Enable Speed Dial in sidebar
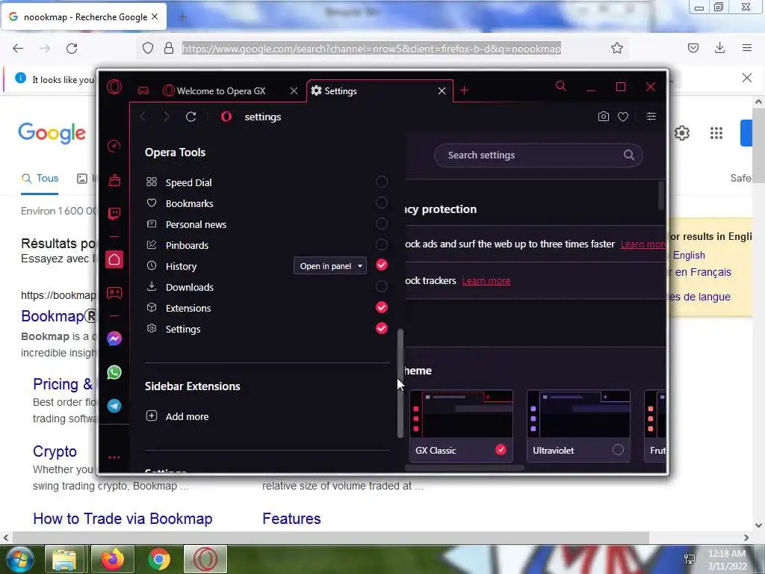The width and height of the screenshot is (765, 574). point(382,182)
